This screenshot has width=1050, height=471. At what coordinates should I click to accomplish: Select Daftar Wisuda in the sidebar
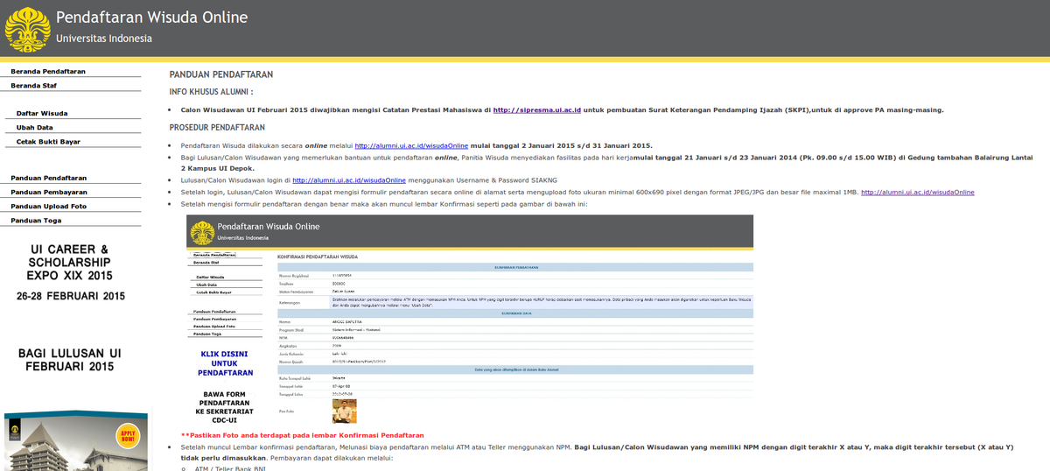pyautogui.click(x=42, y=113)
